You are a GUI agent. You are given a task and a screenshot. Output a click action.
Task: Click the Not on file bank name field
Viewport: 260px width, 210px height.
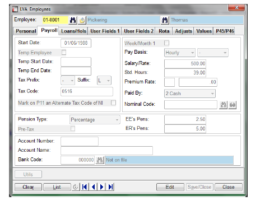point(169,160)
